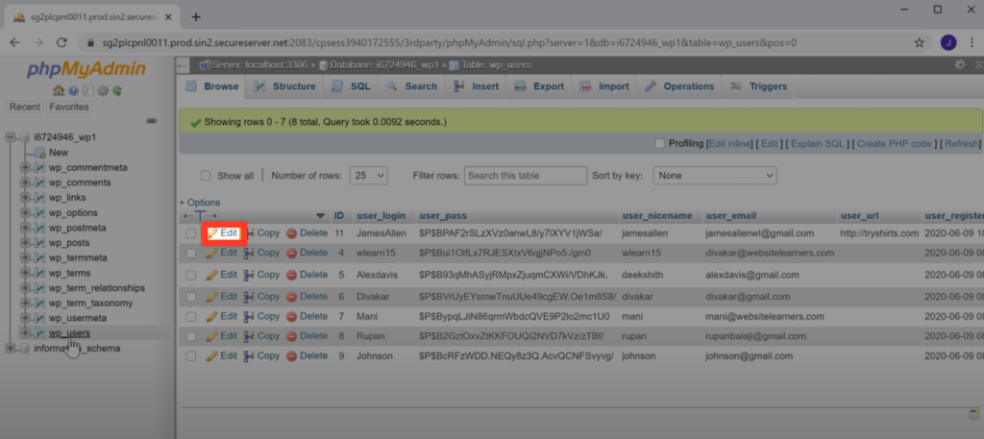The width and height of the screenshot is (984, 439).
Task: Go back with browser back arrow
Action: pyautogui.click(x=15, y=42)
